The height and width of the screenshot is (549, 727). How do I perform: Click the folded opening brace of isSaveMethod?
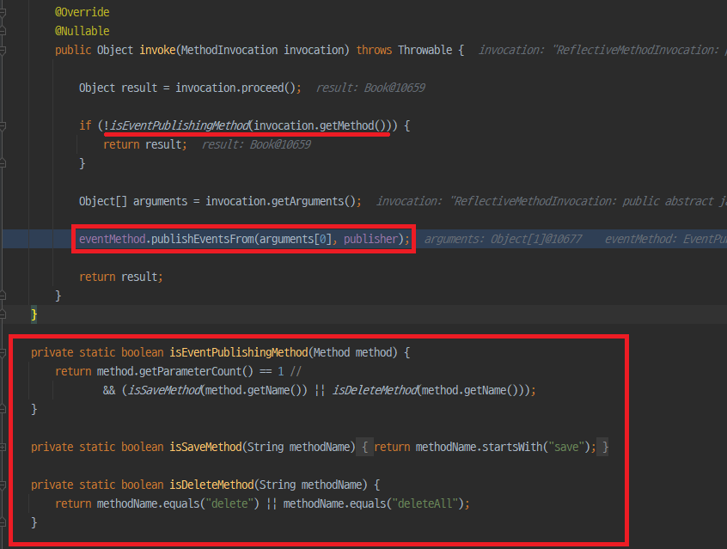[x=365, y=448]
